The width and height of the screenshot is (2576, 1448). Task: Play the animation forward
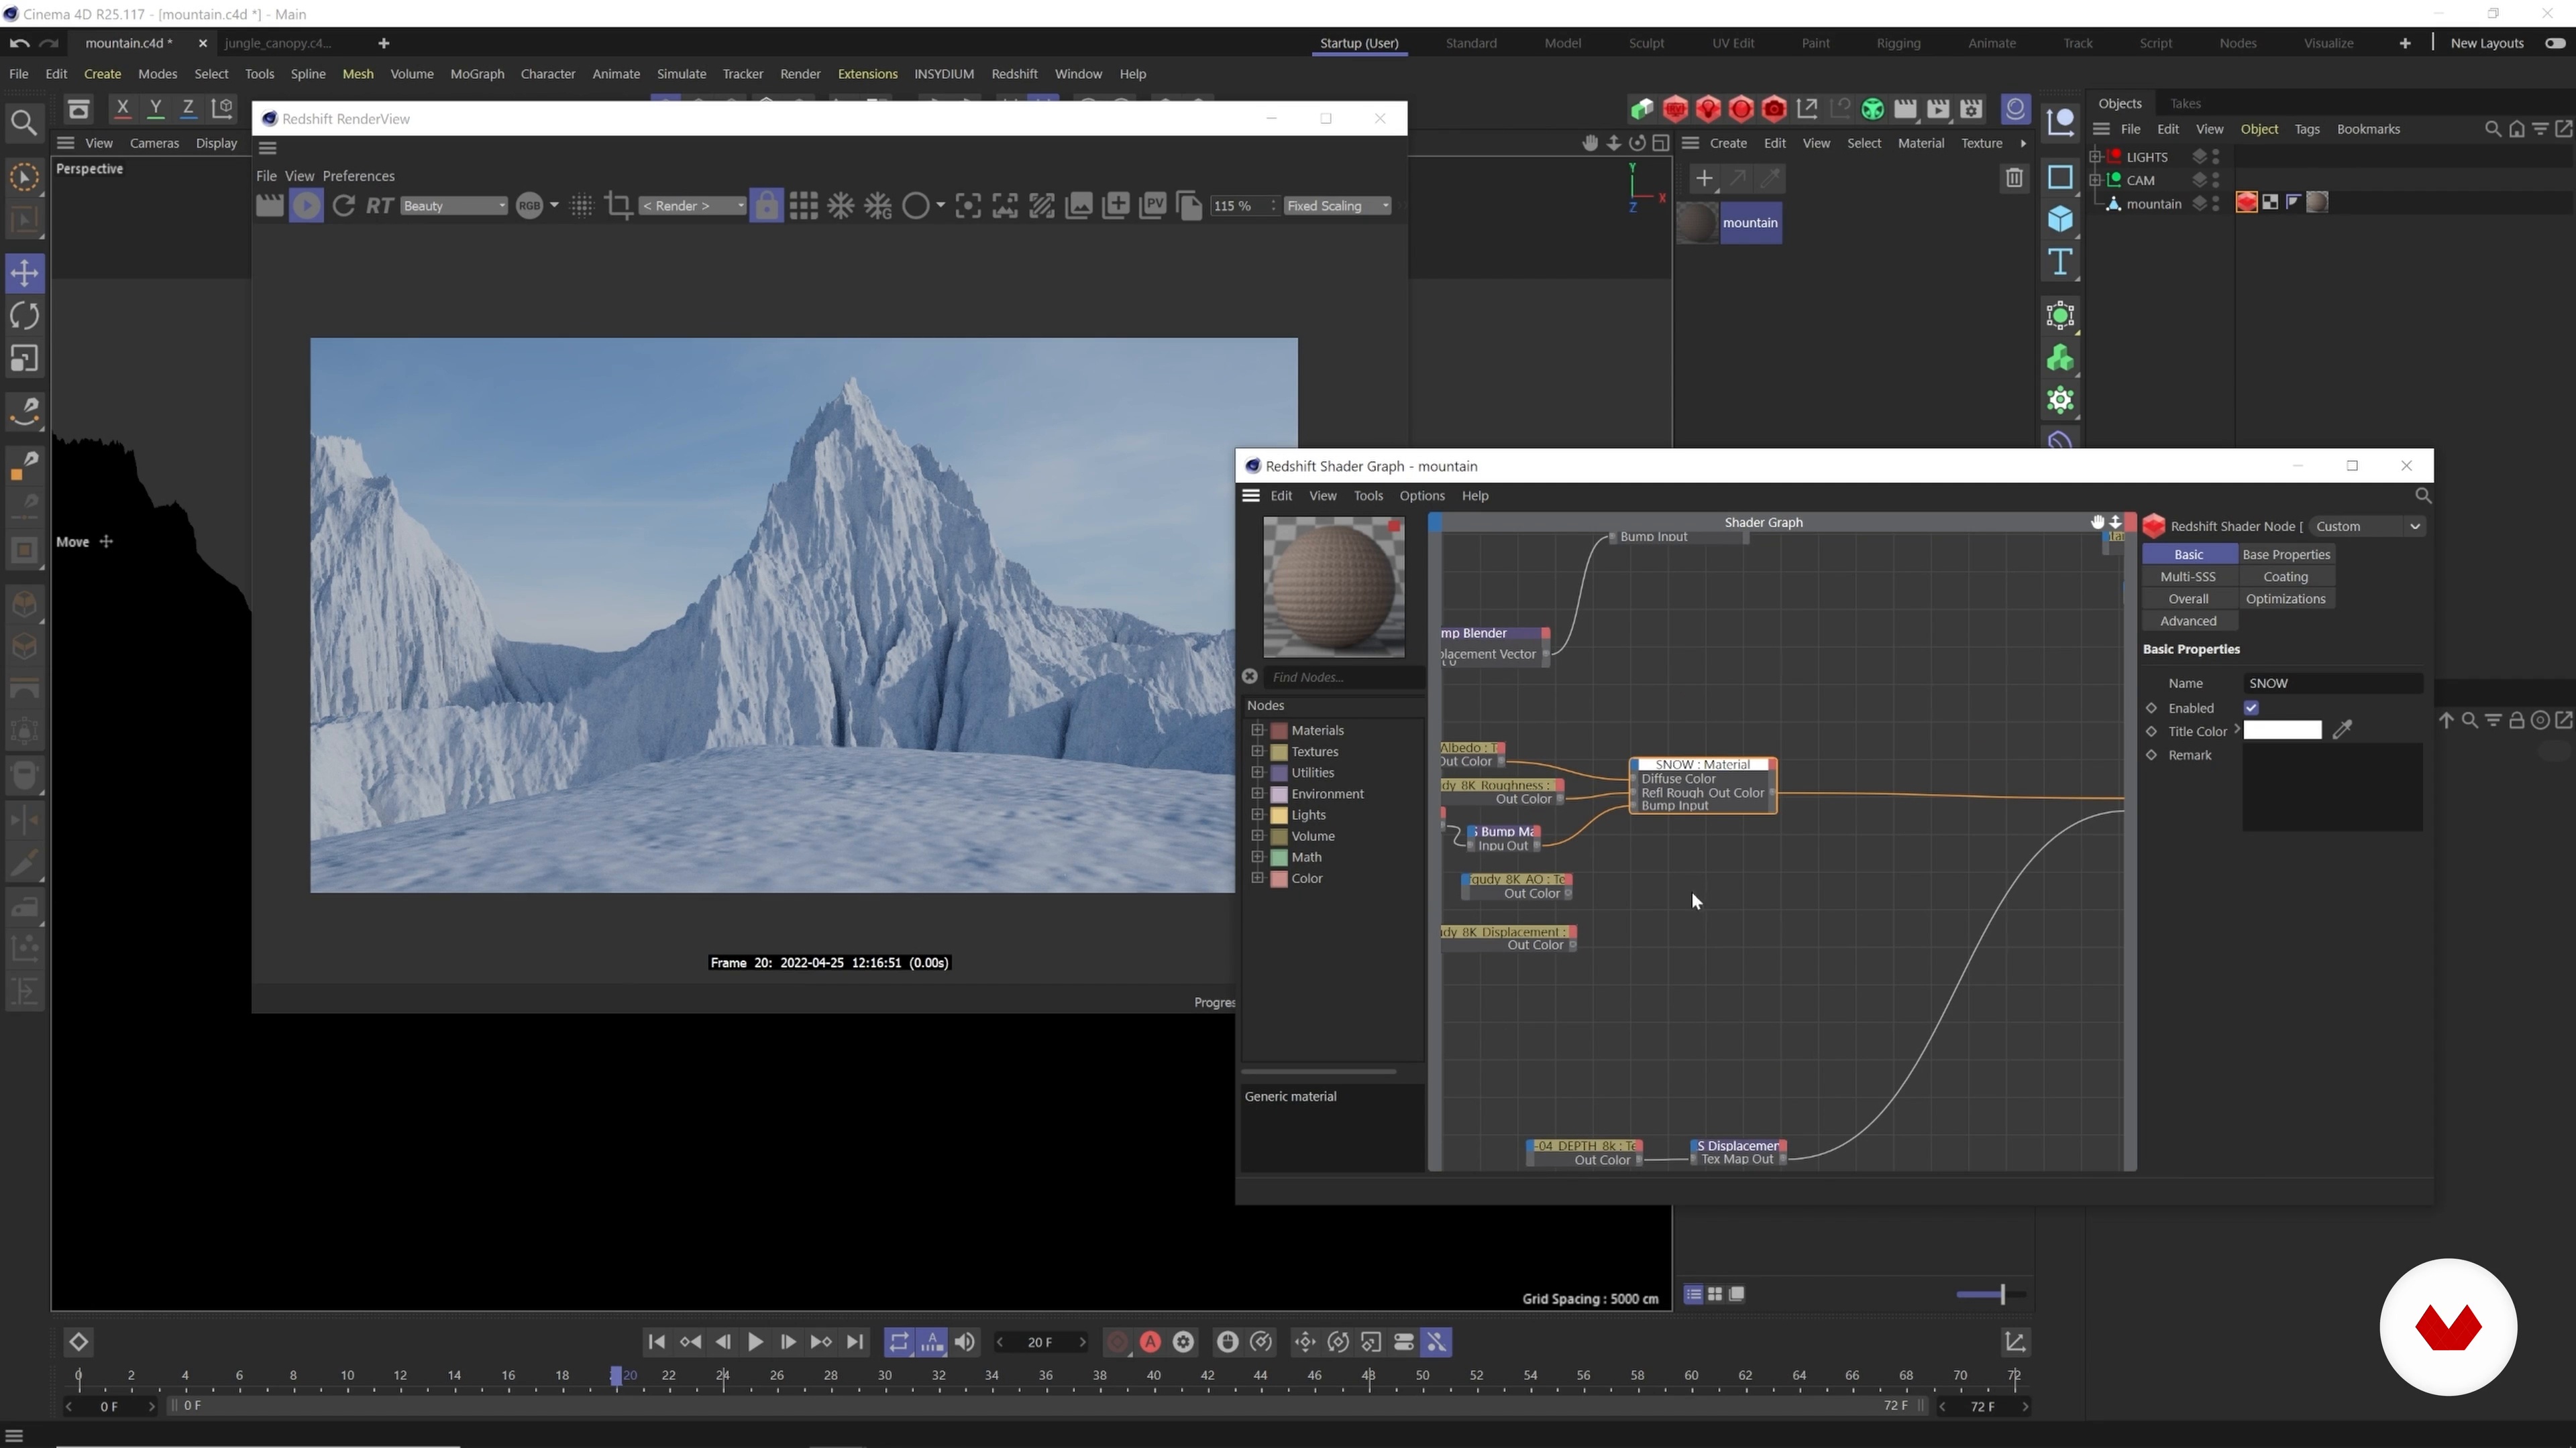click(x=755, y=1342)
